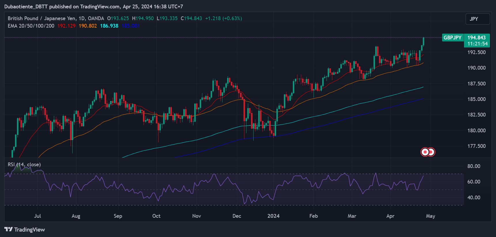Click the close value C194.843

[x=191, y=18]
